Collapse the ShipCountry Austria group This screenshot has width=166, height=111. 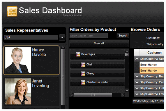click(137, 59)
